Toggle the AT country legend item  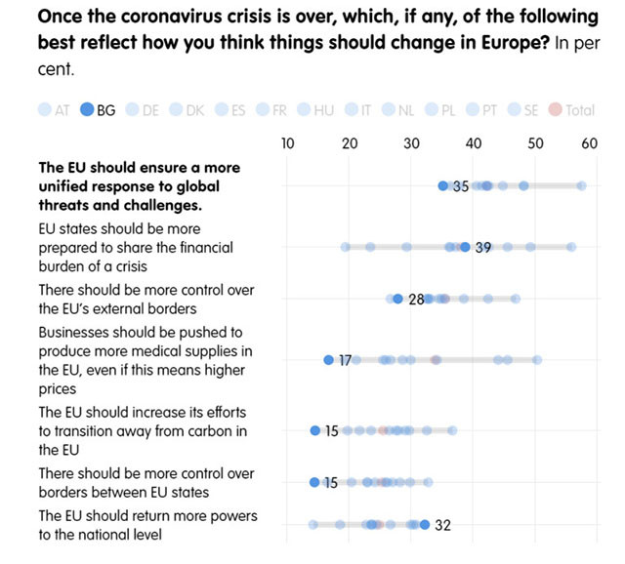(54, 110)
